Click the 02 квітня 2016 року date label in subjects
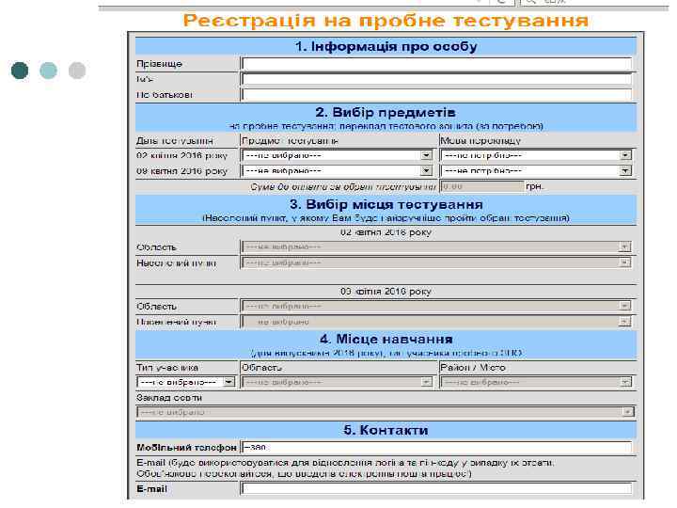The height and width of the screenshot is (508, 677). click(x=181, y=155)
